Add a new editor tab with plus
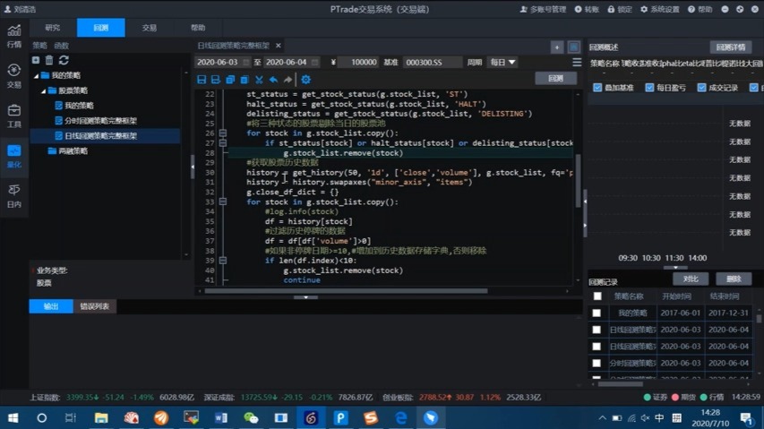 click(557, 47)
